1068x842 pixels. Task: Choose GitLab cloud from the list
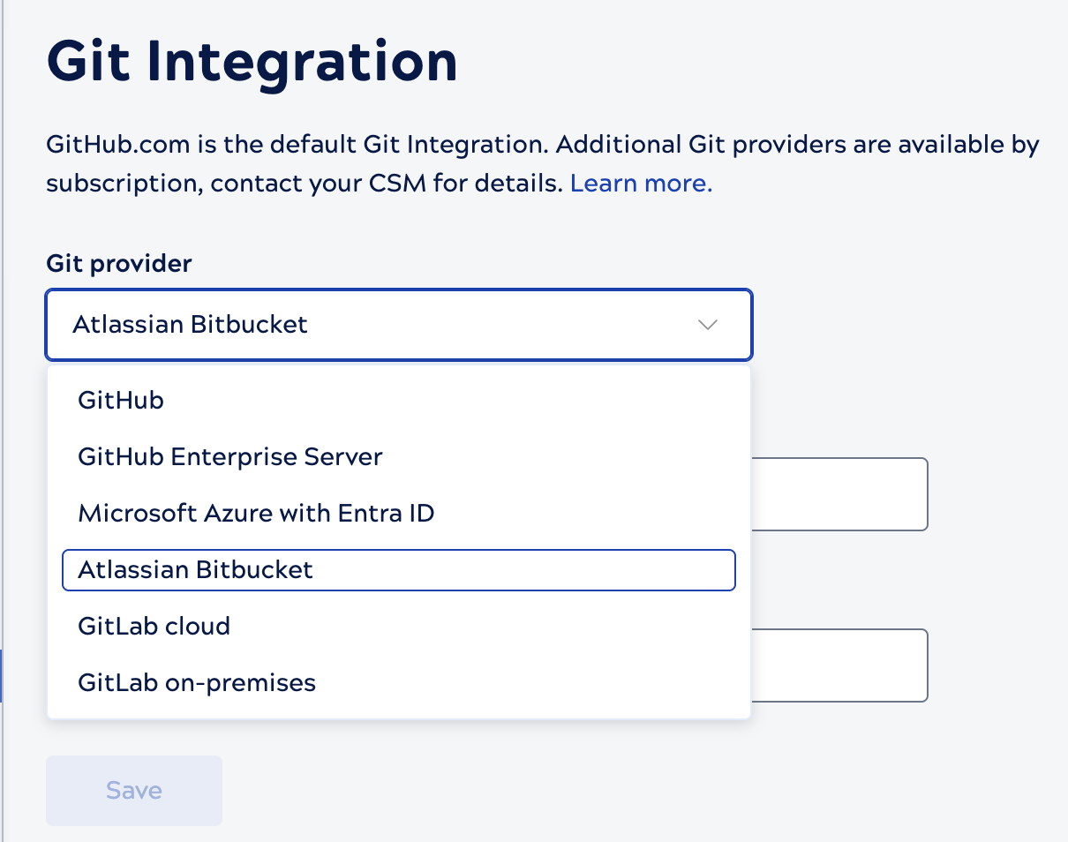pyautogui.click(x=154, y=627)
